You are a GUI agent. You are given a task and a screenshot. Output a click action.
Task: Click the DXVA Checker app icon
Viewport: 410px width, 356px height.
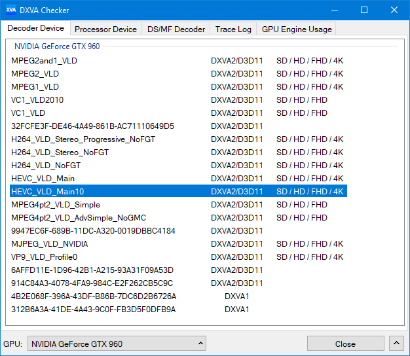pos(11,10)
